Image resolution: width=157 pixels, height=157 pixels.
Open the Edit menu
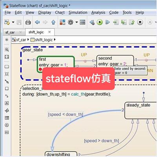pyautogui.click(x=18, y=13)
